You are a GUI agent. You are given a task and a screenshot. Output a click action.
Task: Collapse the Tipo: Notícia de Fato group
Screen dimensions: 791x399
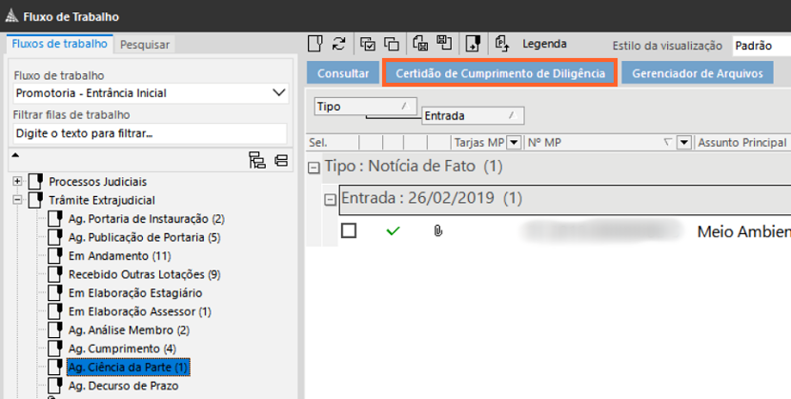click(x=314, y=168)
